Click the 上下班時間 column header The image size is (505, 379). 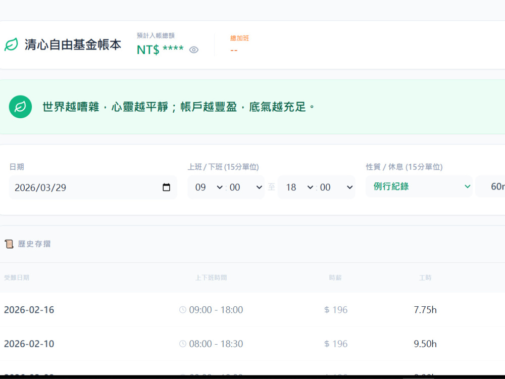point(211,278)
